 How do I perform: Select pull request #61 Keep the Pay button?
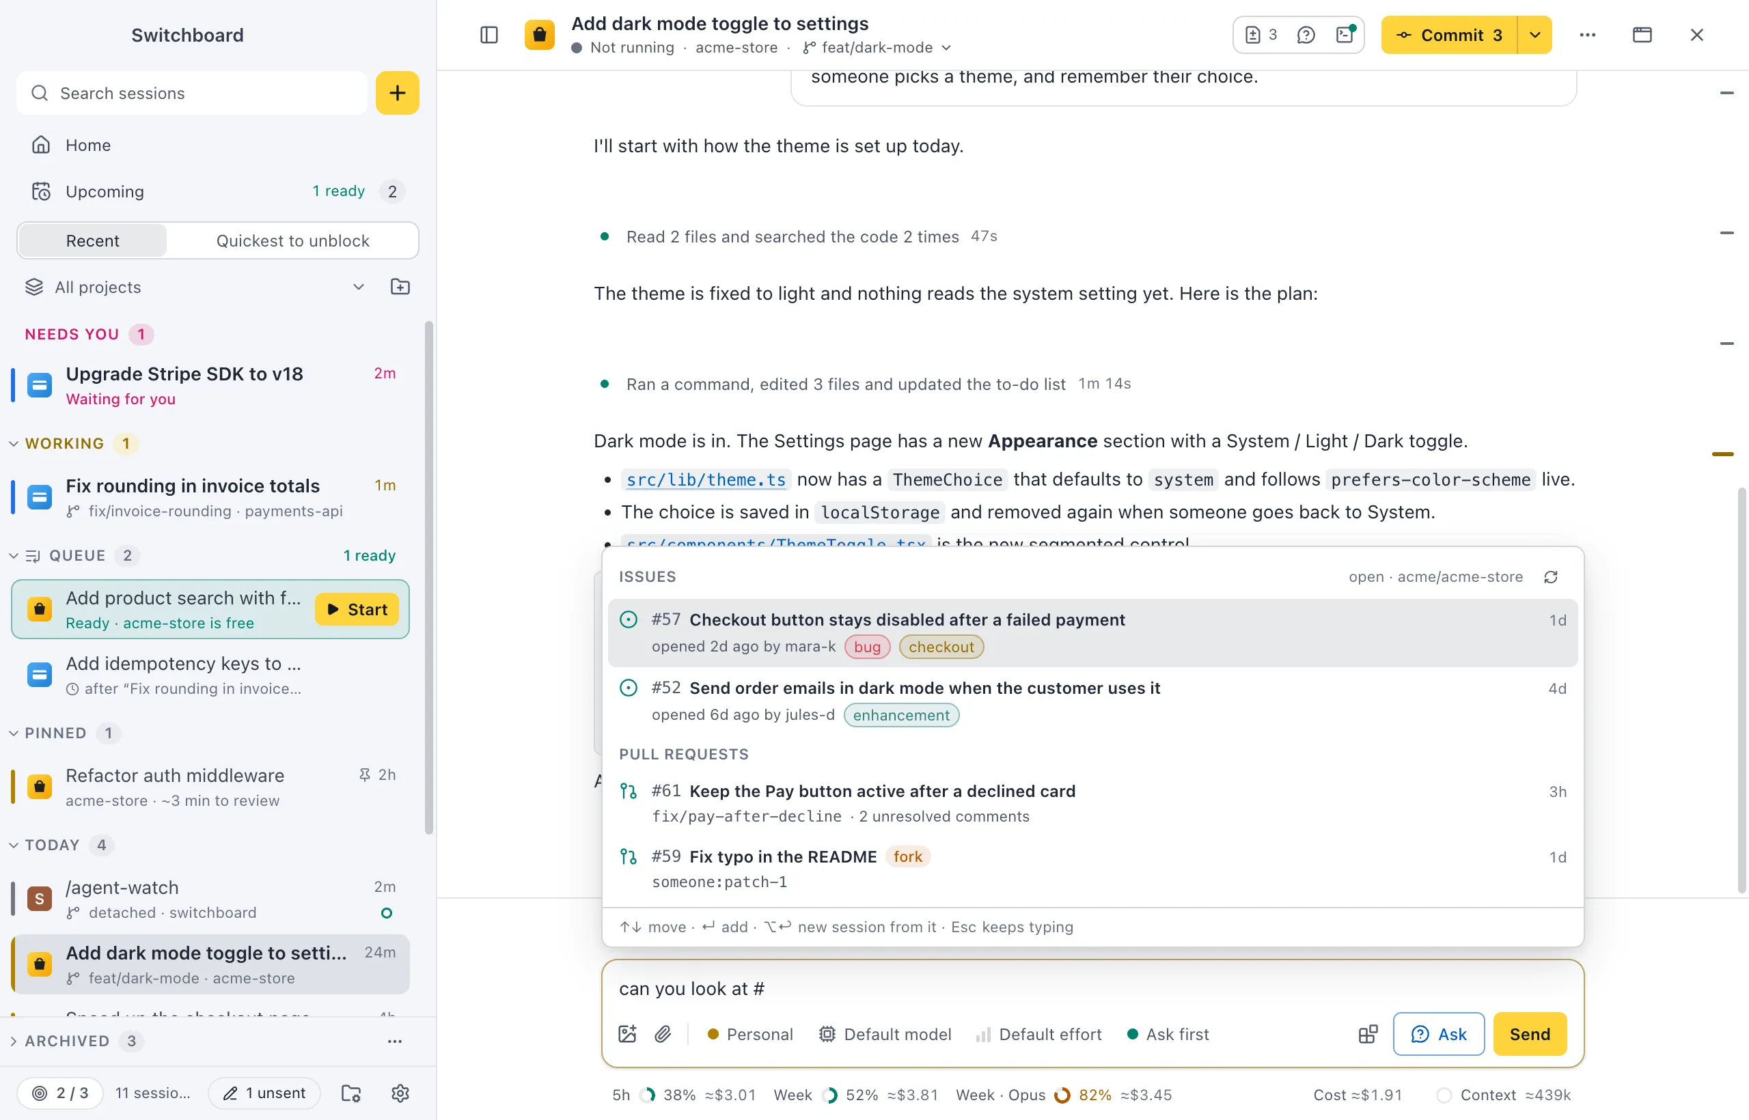click(1092, 803)
